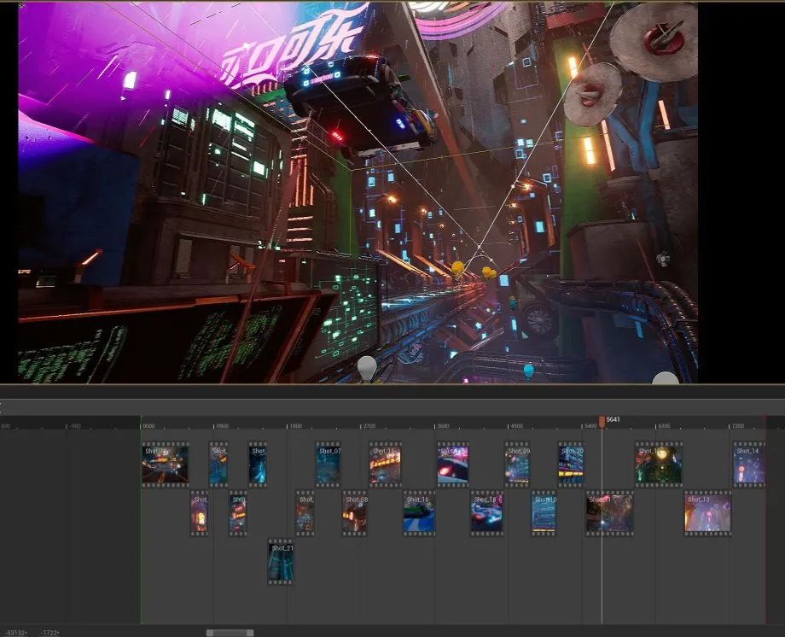Click the playhead marker at frame 5641
785x637 pixels.
pyautogui.click(x=602, y=422)
